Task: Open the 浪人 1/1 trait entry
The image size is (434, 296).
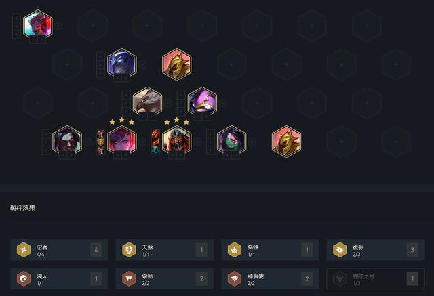Action: click(59, 278)
